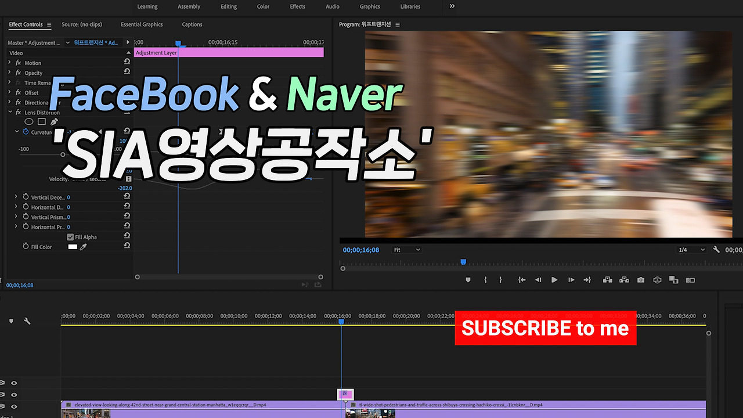743x418 pixels.
Task: Hide track output using the top eye toggle
Action: coord(14,383)
